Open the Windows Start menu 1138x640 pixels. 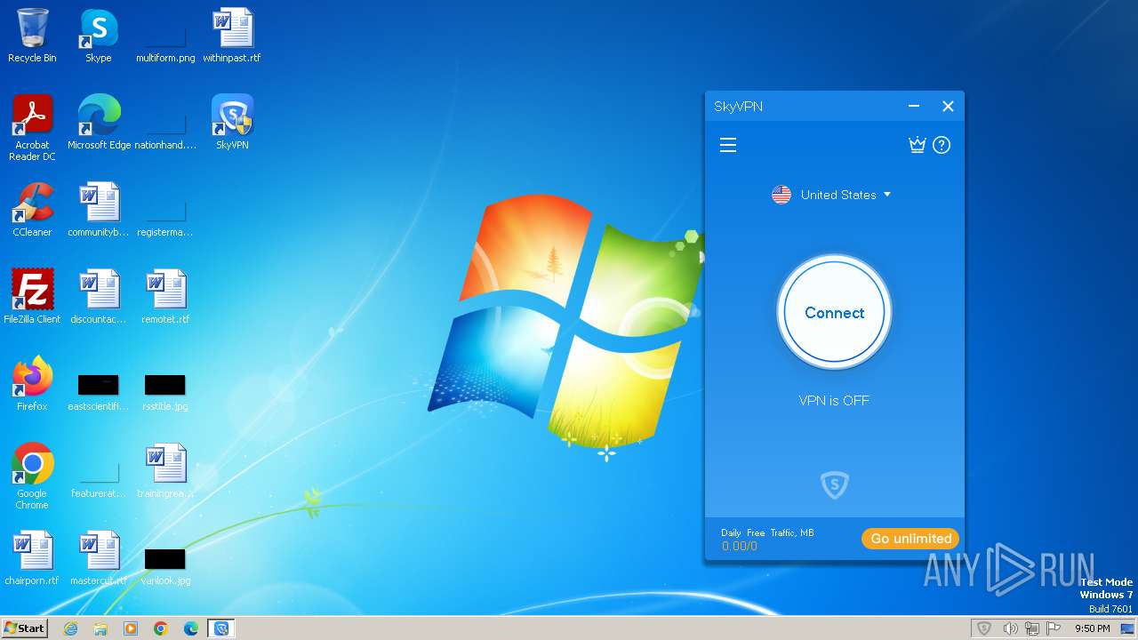tap(24, 628)
